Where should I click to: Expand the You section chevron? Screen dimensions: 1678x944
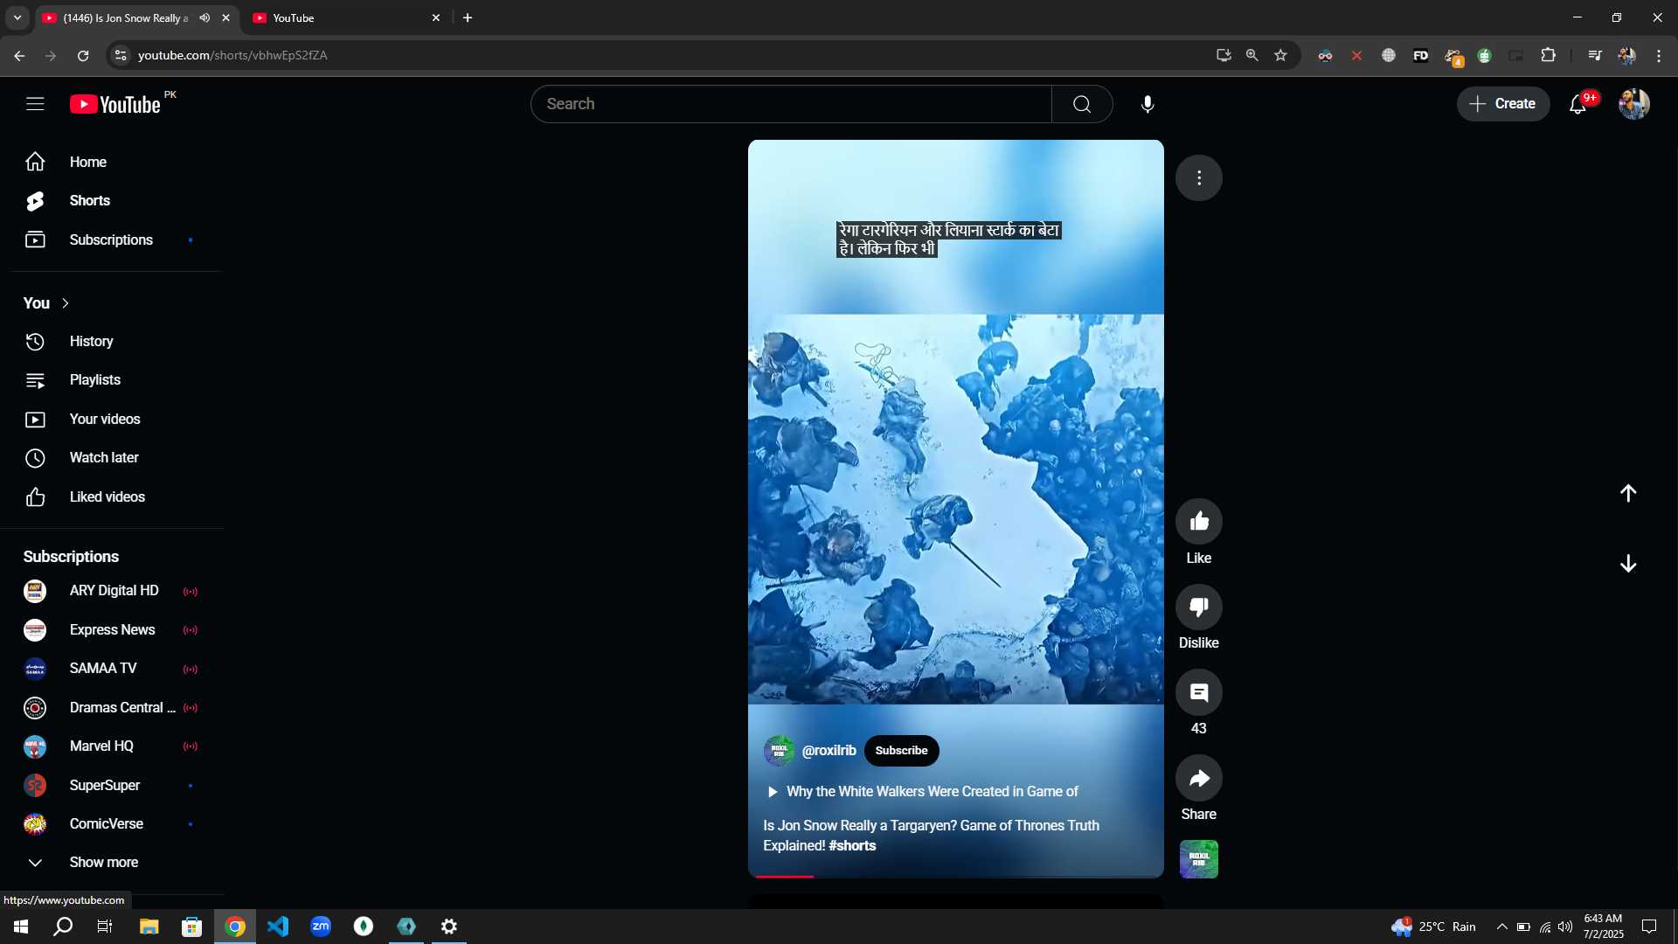[66, 303]
